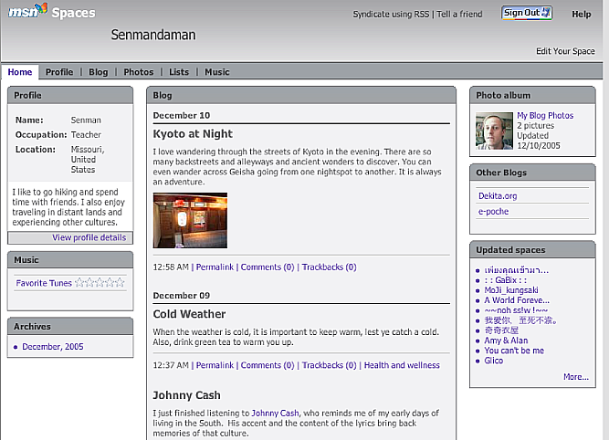Select the Lists tab
The height and width of the screenshot is (440, 609).
click(179, 72)
